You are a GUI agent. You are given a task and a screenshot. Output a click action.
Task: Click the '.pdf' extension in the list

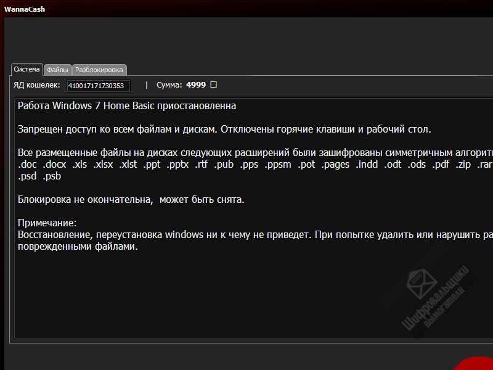tap(441, 165)
